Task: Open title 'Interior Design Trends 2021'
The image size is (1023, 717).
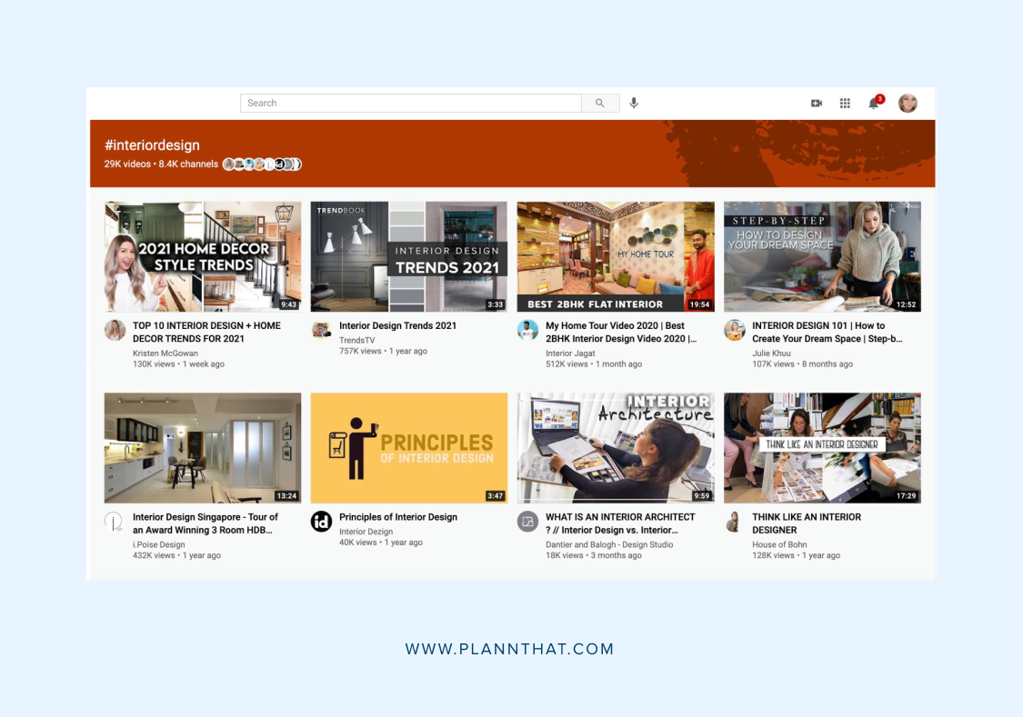Action: (398, 325)
